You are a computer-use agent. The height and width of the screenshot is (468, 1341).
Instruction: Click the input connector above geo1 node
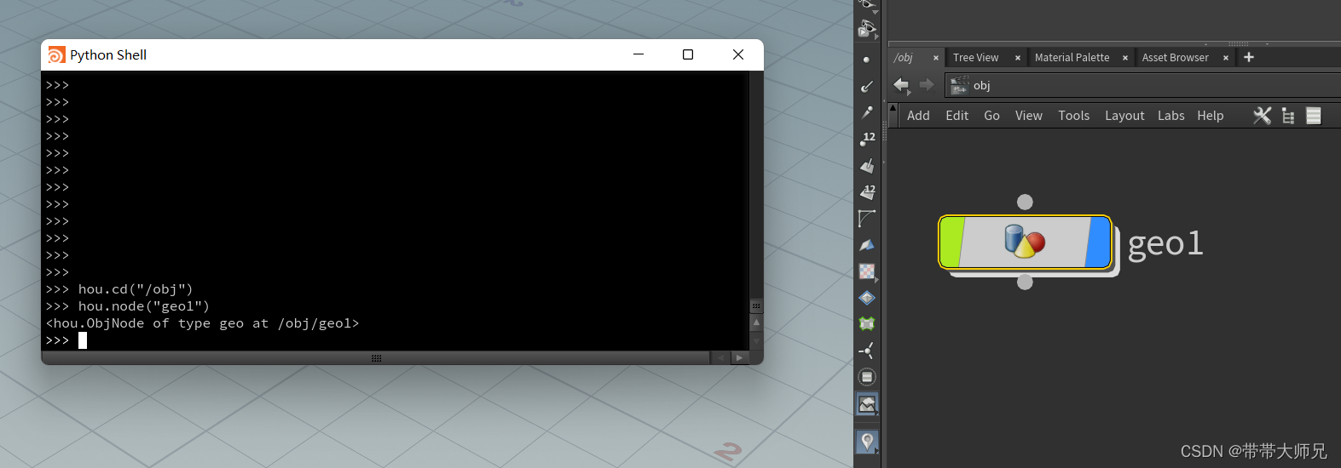(x=1025, y=202)
